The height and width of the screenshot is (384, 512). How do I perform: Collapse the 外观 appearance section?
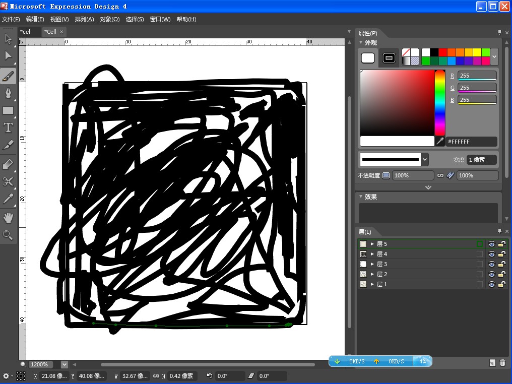pyautogui.click(x=361, y=42)
